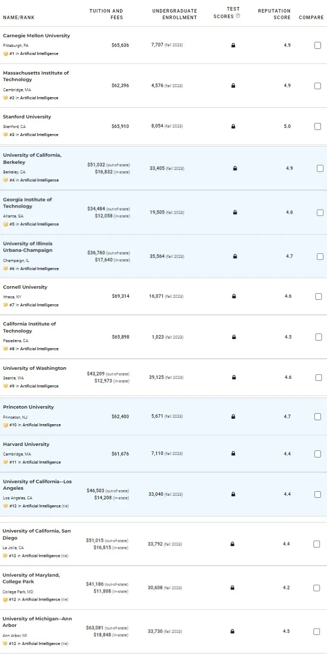Click the lock icon in Carnegie Mellon row
This screenshot has width=327, height=654.
pos(233,45)
